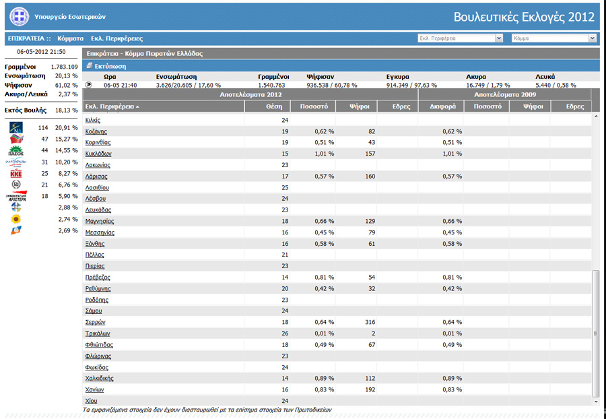Open the Τρικάλων region link
Image resolution: width=606 pixels, height=419 pixels.
point(98,333)
